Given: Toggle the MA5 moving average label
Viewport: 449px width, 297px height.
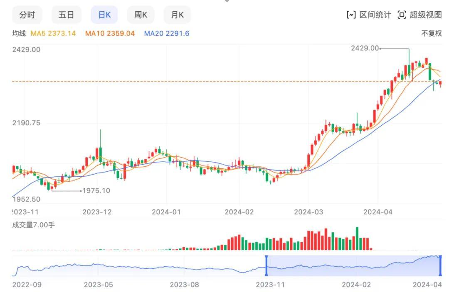Looking at the screenshot, I should tap(53, 33).
